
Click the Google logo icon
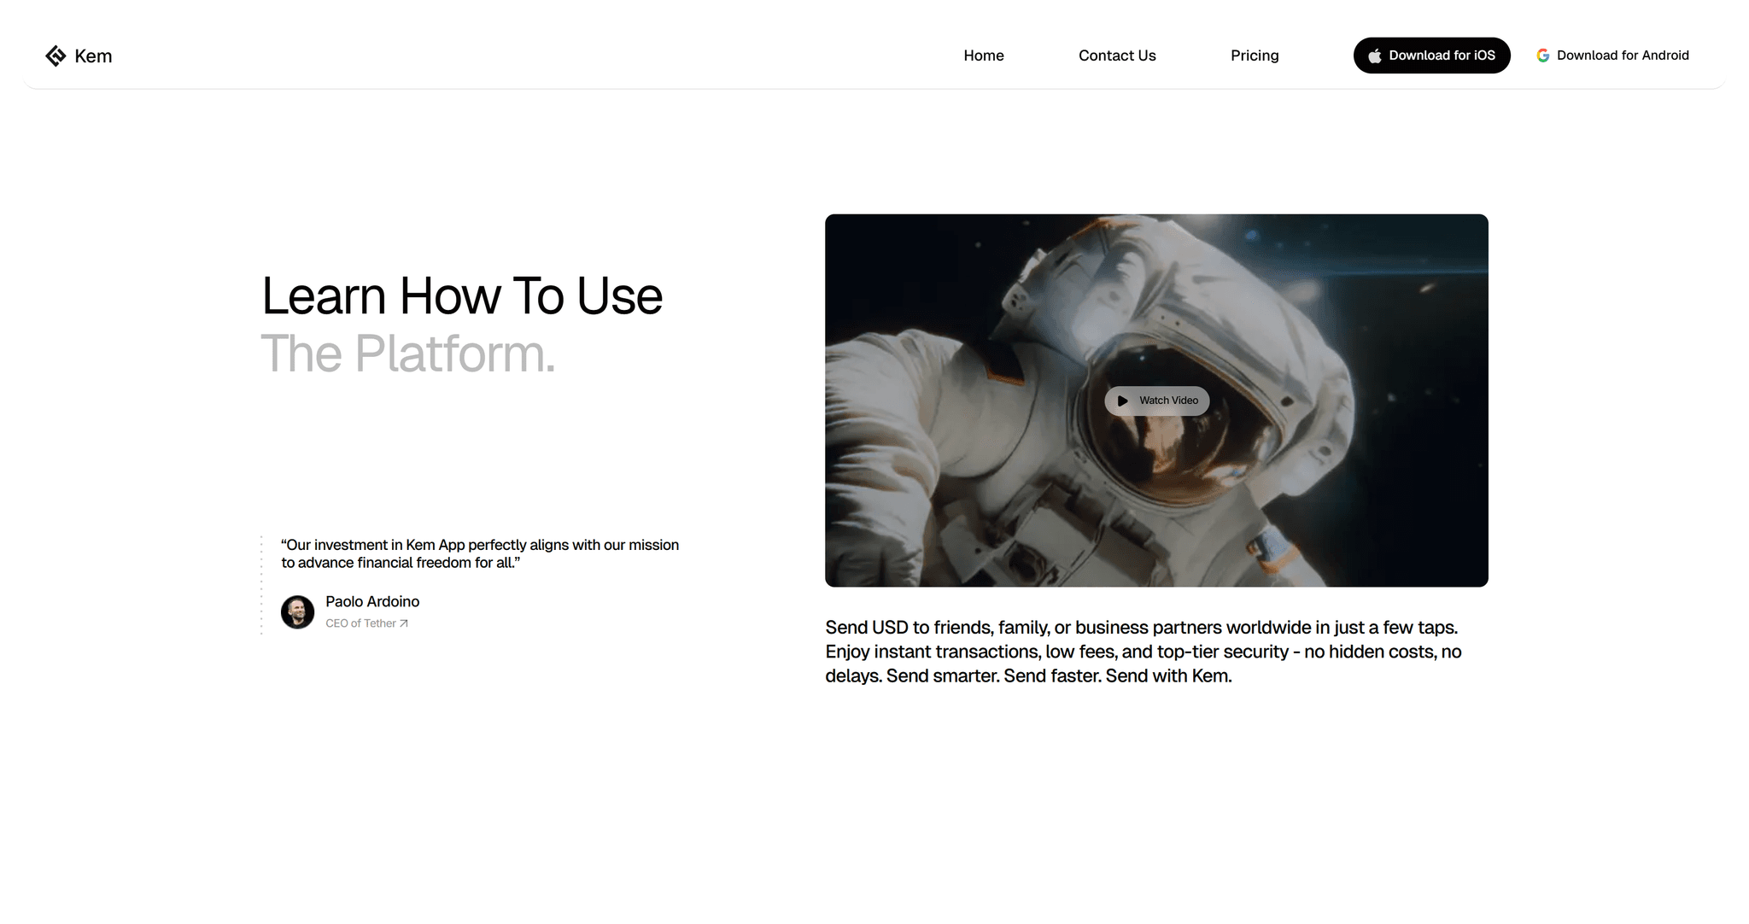point(1542,56)
